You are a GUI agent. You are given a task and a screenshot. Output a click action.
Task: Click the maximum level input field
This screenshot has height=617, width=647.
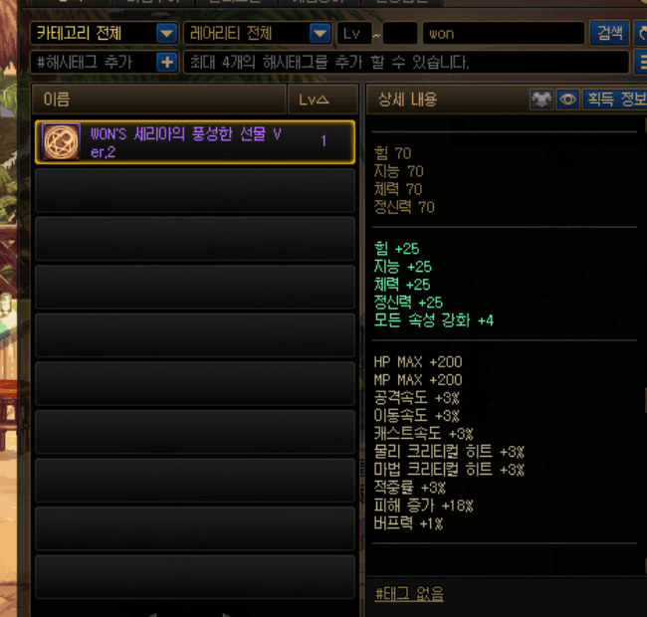[400, 34]
